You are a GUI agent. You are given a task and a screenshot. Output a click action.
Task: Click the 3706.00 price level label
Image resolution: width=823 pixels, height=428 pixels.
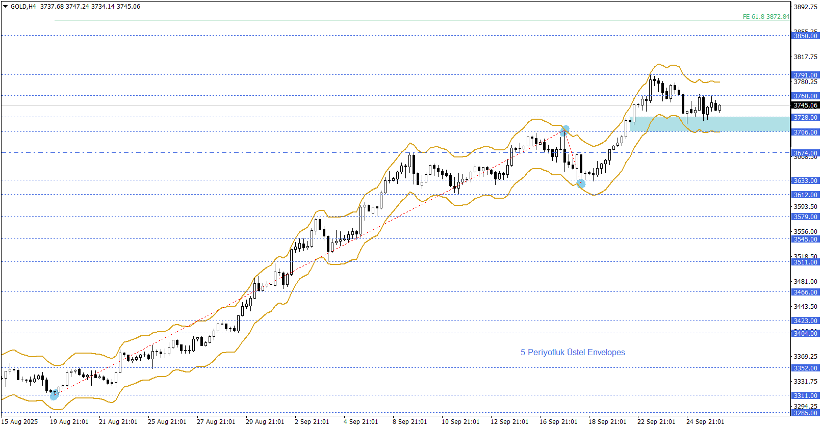click(x=806, y=132)
